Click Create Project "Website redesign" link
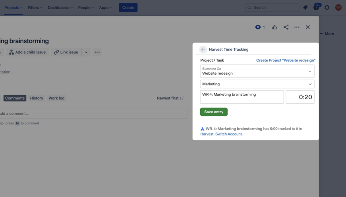Screen dimensions: 346x197 286,60
